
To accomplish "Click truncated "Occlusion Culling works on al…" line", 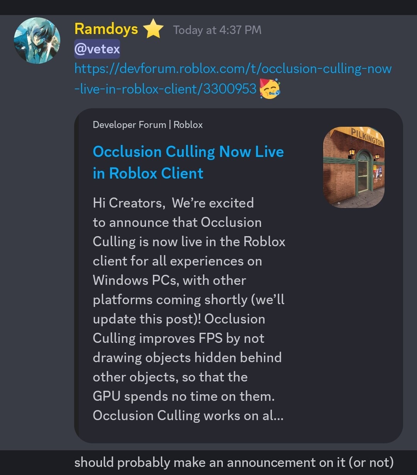I will point(188,415).
